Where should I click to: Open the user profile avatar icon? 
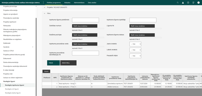point(198,3)
